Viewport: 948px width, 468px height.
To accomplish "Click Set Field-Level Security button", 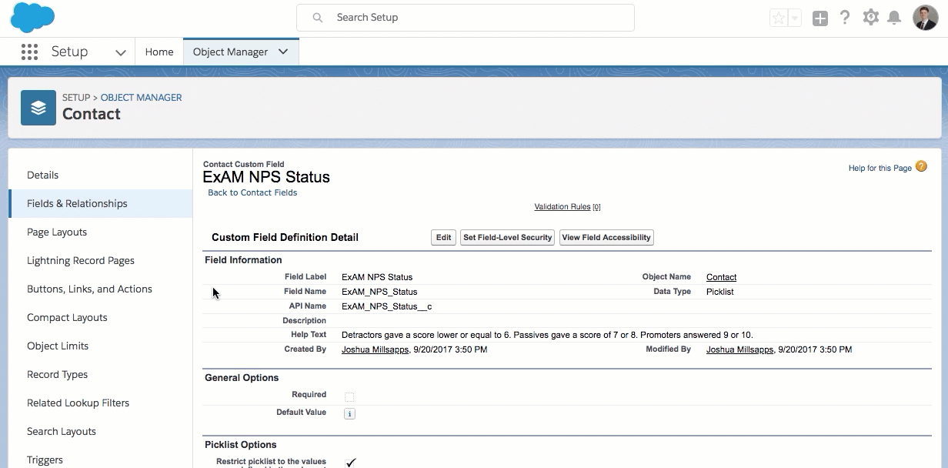I will point(508,238).
